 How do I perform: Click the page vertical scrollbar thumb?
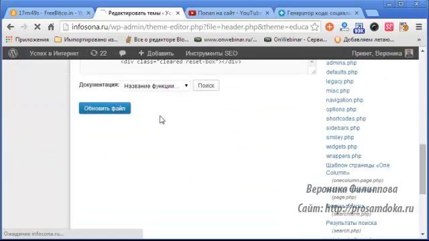tap(423, 169)
